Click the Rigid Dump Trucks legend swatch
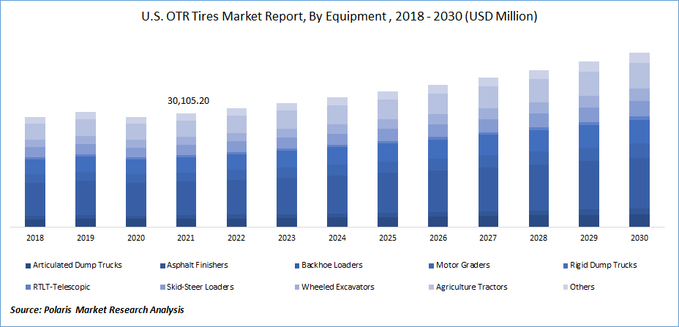This screenshot has height=327, width=679. 566,266
